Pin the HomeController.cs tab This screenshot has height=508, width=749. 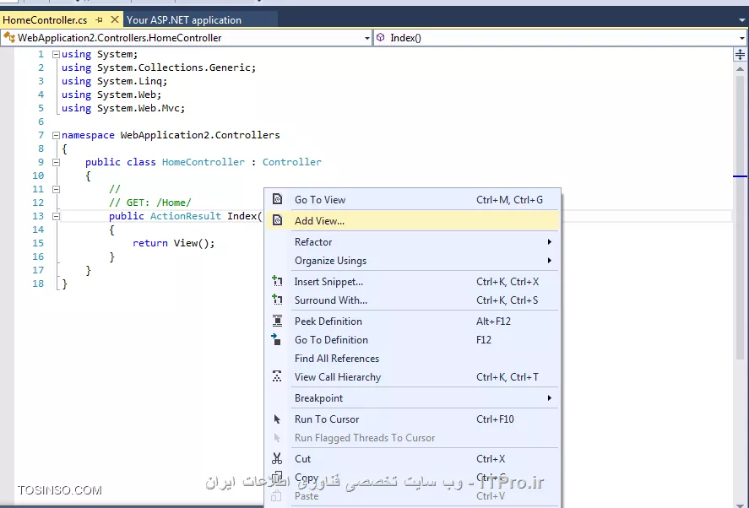100,19
